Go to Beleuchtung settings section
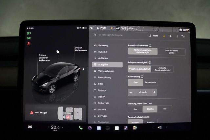Viewport: 210px width, 140px height. pos(105,77)
